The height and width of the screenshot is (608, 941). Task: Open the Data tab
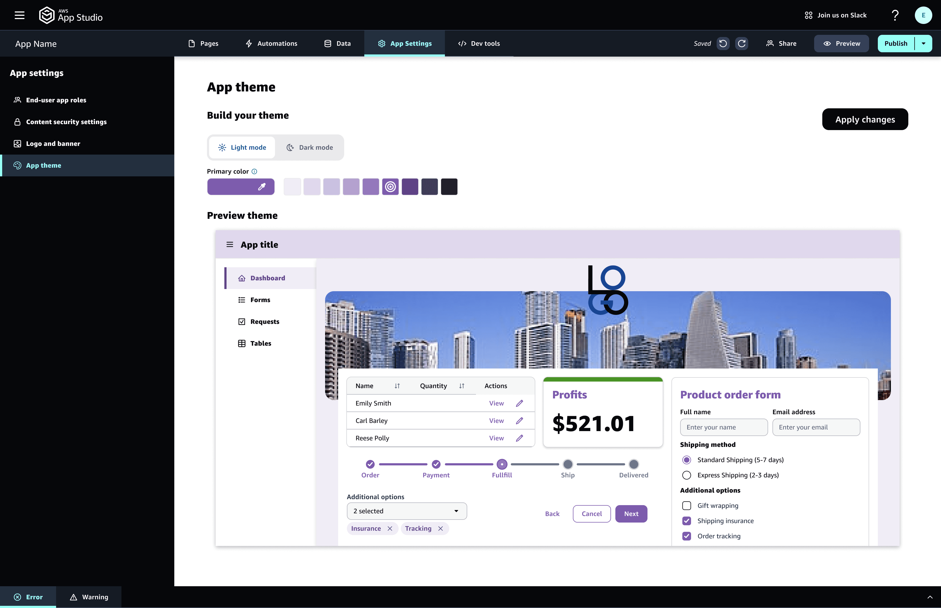[x=337, y=44]
